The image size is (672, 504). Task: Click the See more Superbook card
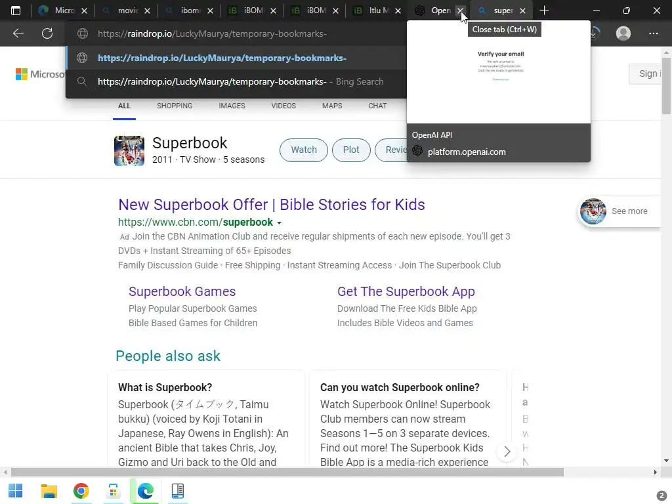pyautogui.click(x=619, y=211)
